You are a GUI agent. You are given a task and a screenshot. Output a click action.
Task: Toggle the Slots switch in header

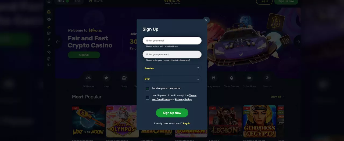tap(67, 1)
